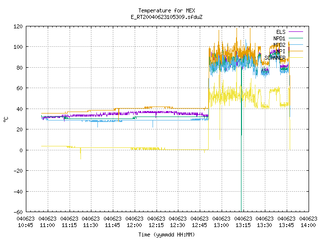The height and width of the screenshot is (239, 318).
Task: Click the orange NPI legend line sample
Action: [x=296, y=51]
